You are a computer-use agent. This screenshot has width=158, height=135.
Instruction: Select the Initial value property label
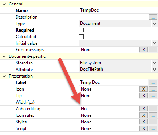point(27,43)
